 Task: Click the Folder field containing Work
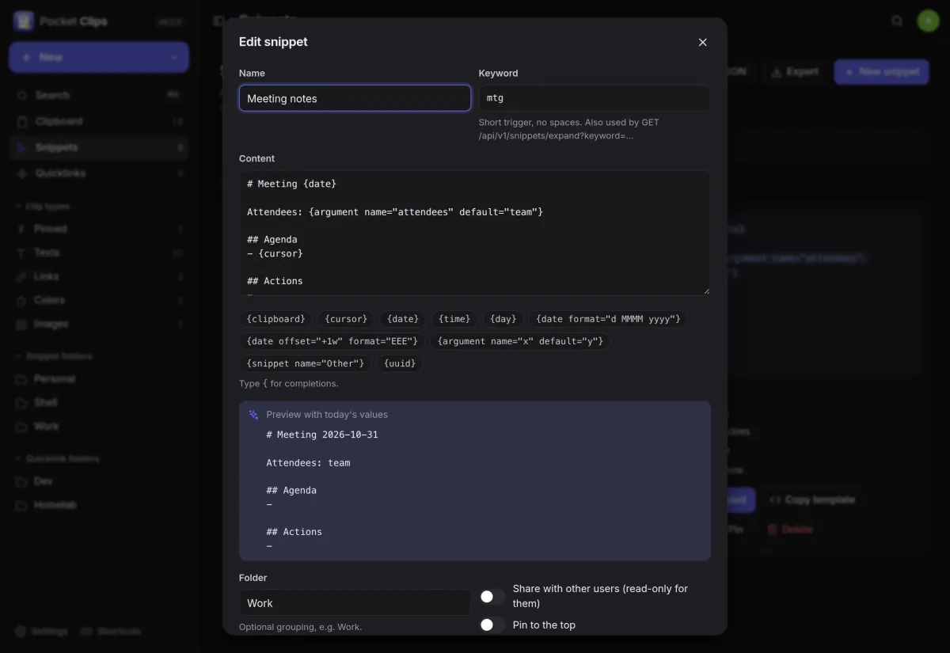pyautogui.click(x=355, y=602)
